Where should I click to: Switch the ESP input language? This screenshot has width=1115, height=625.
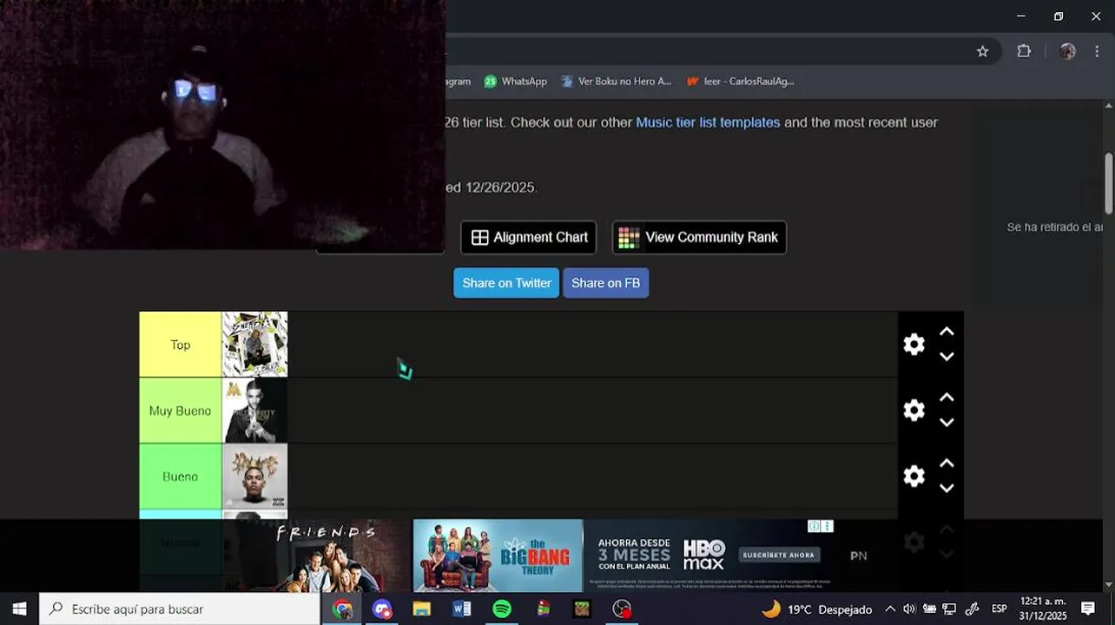tap(1000, 609)
